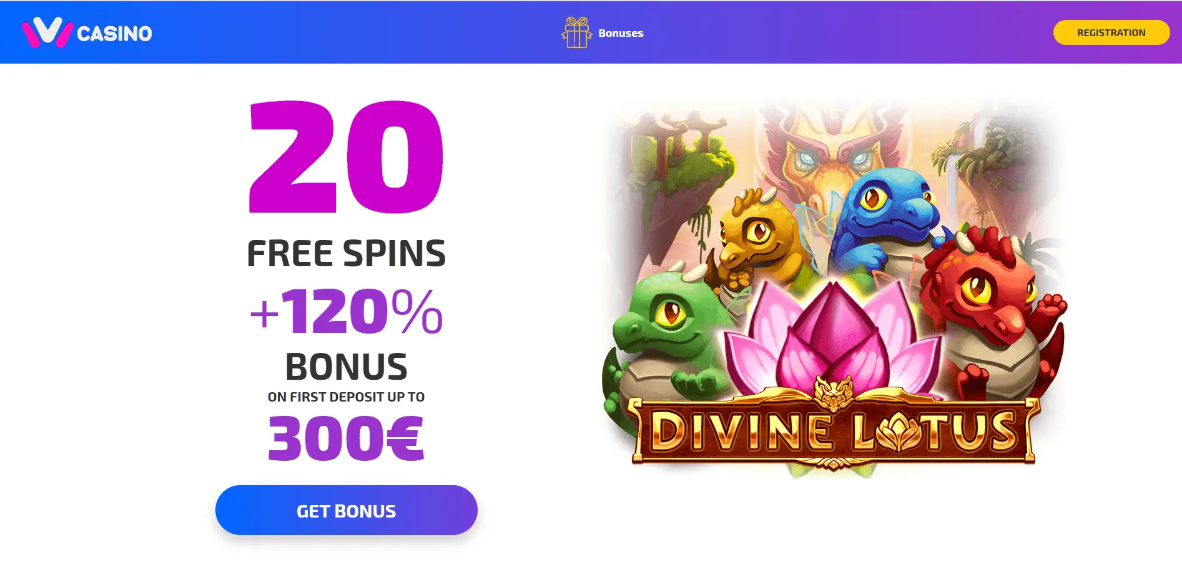
Task: Click the large purple number 20
Action: [x=347, y=157]
